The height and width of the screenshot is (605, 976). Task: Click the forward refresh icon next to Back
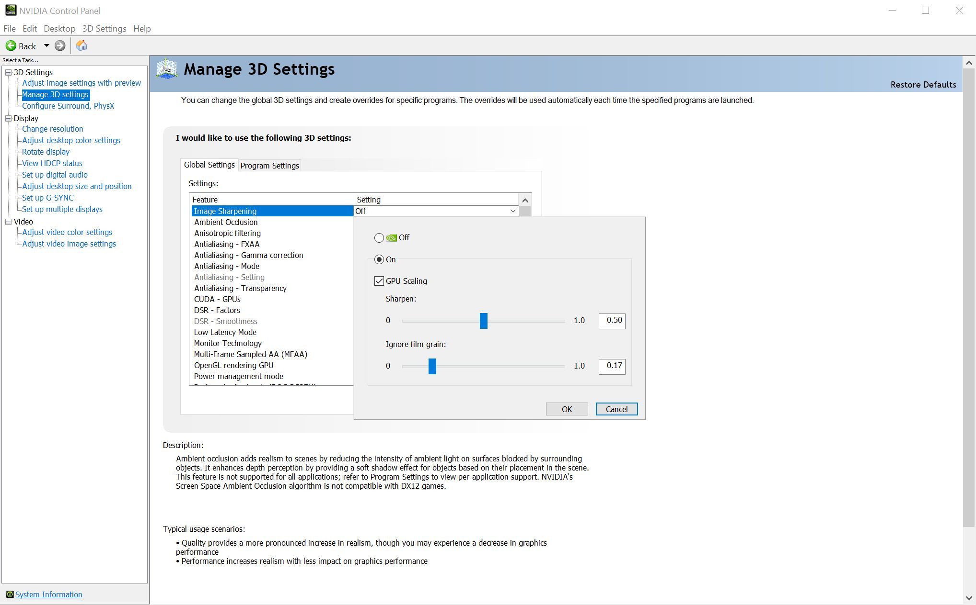pos(60,45)
